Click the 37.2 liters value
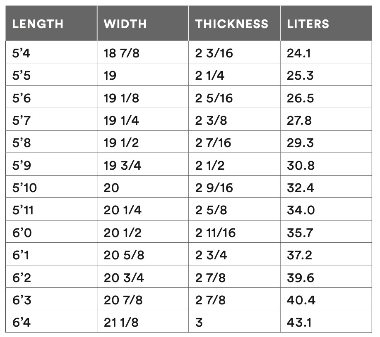The image size is (380, 337). pos(300,255)
